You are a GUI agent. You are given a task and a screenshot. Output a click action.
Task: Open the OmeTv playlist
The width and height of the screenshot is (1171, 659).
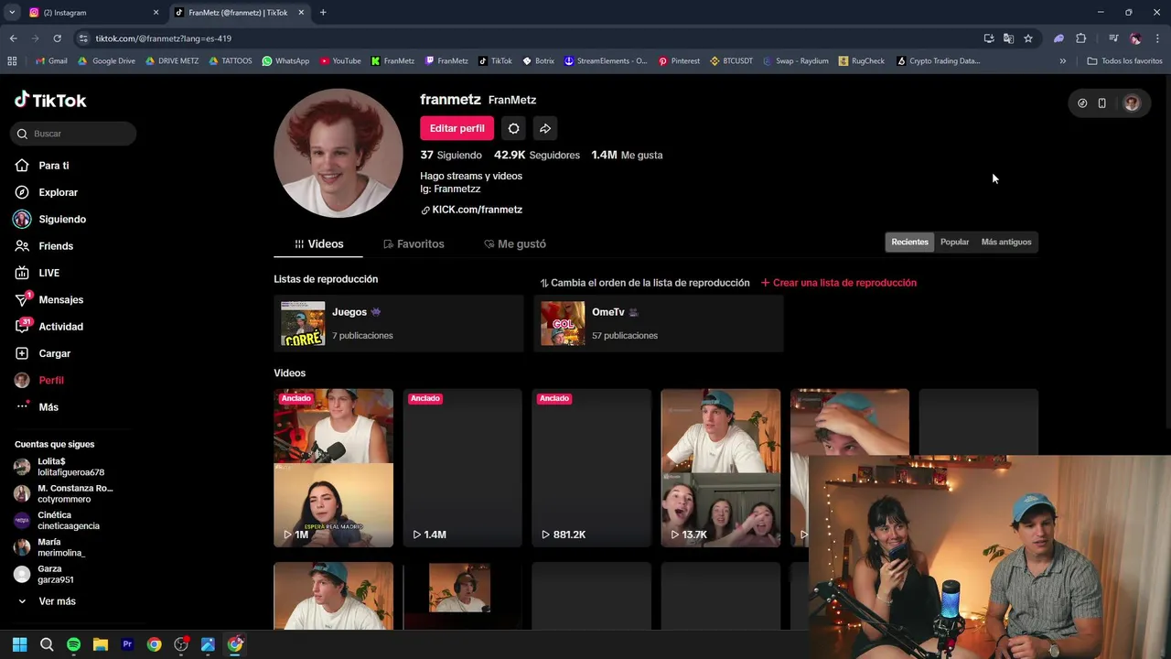tap(659, 323)
